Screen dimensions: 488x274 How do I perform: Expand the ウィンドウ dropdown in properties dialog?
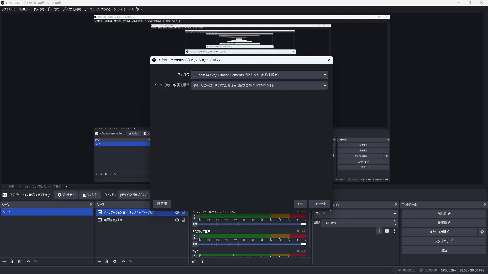325,75
